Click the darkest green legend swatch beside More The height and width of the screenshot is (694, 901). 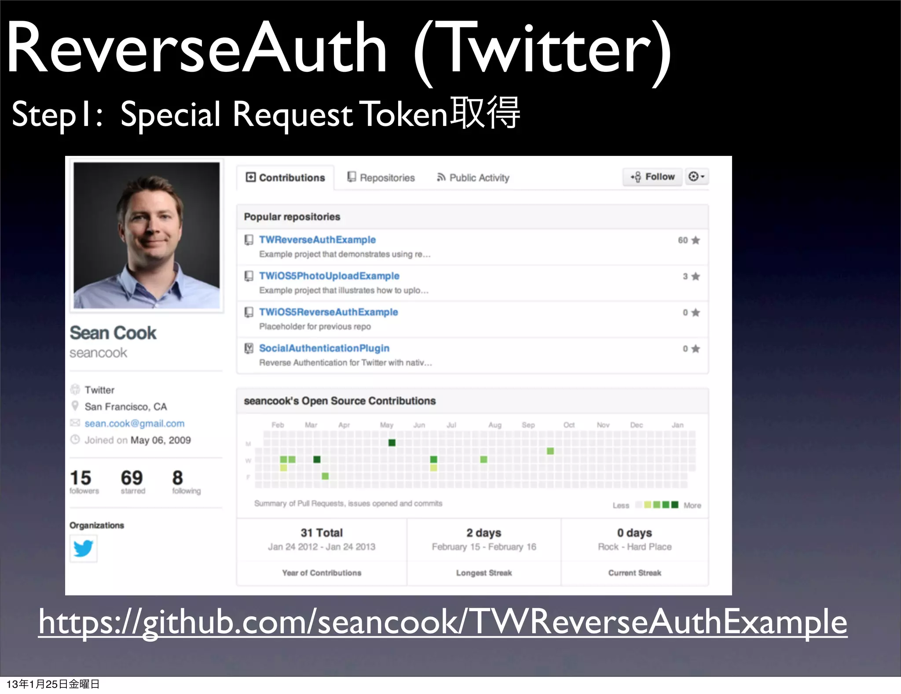point(675,505)
